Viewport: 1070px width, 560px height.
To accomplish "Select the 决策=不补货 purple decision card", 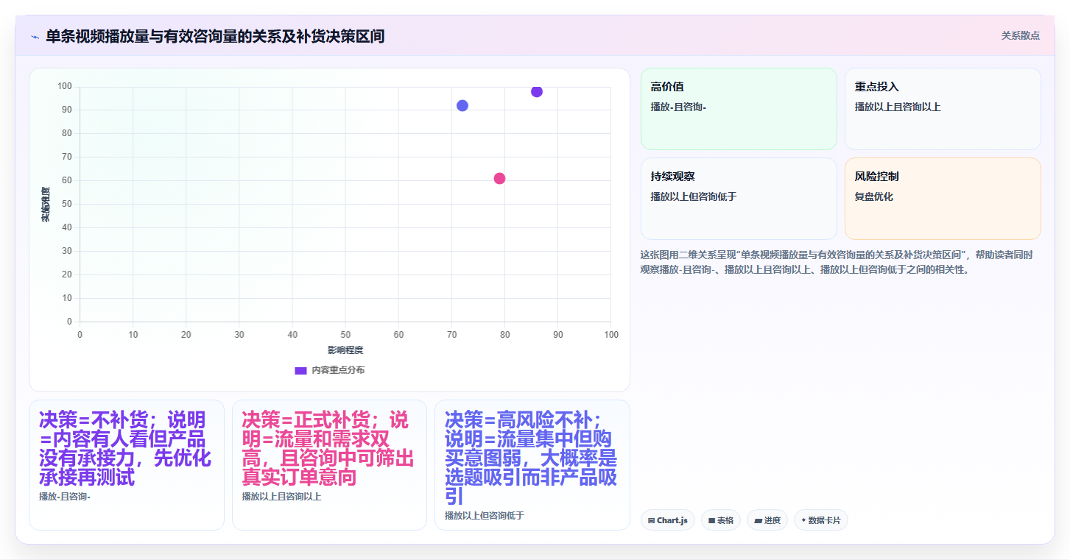I will [127, 465].
